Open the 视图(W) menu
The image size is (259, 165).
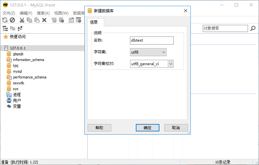61,13
